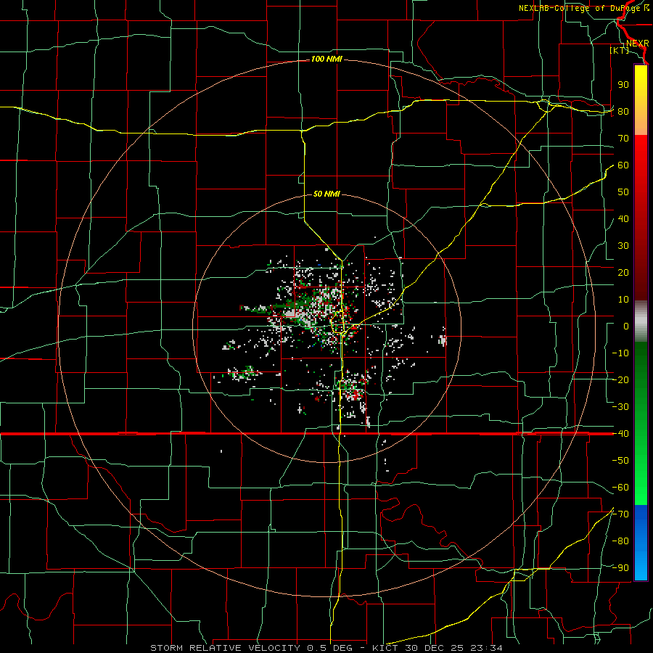
Task: Click the -80 value on velocity scale
Action: coord(620,541)
